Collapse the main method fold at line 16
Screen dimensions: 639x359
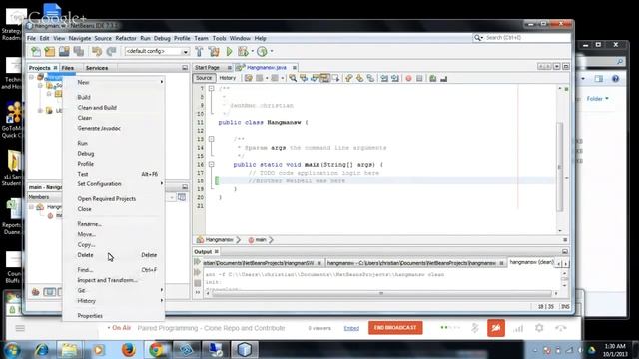tap(211, 164)
